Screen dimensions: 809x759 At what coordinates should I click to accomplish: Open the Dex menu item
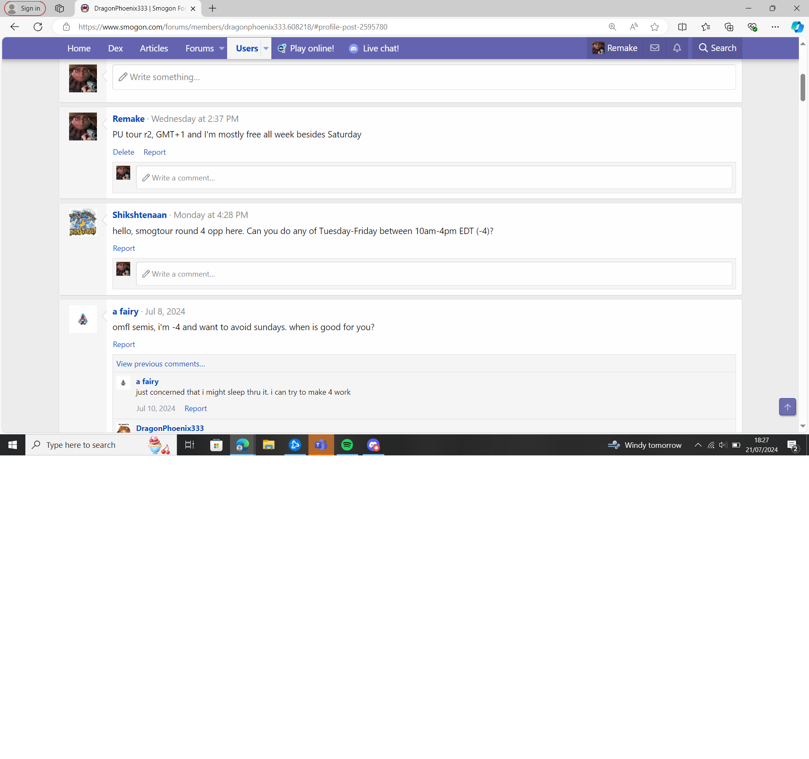[115, 48]
